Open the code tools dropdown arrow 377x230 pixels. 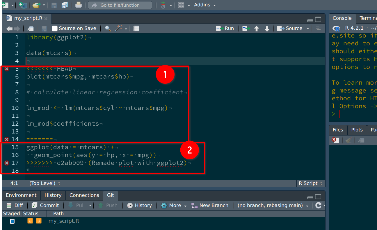(x=126, y=29)
